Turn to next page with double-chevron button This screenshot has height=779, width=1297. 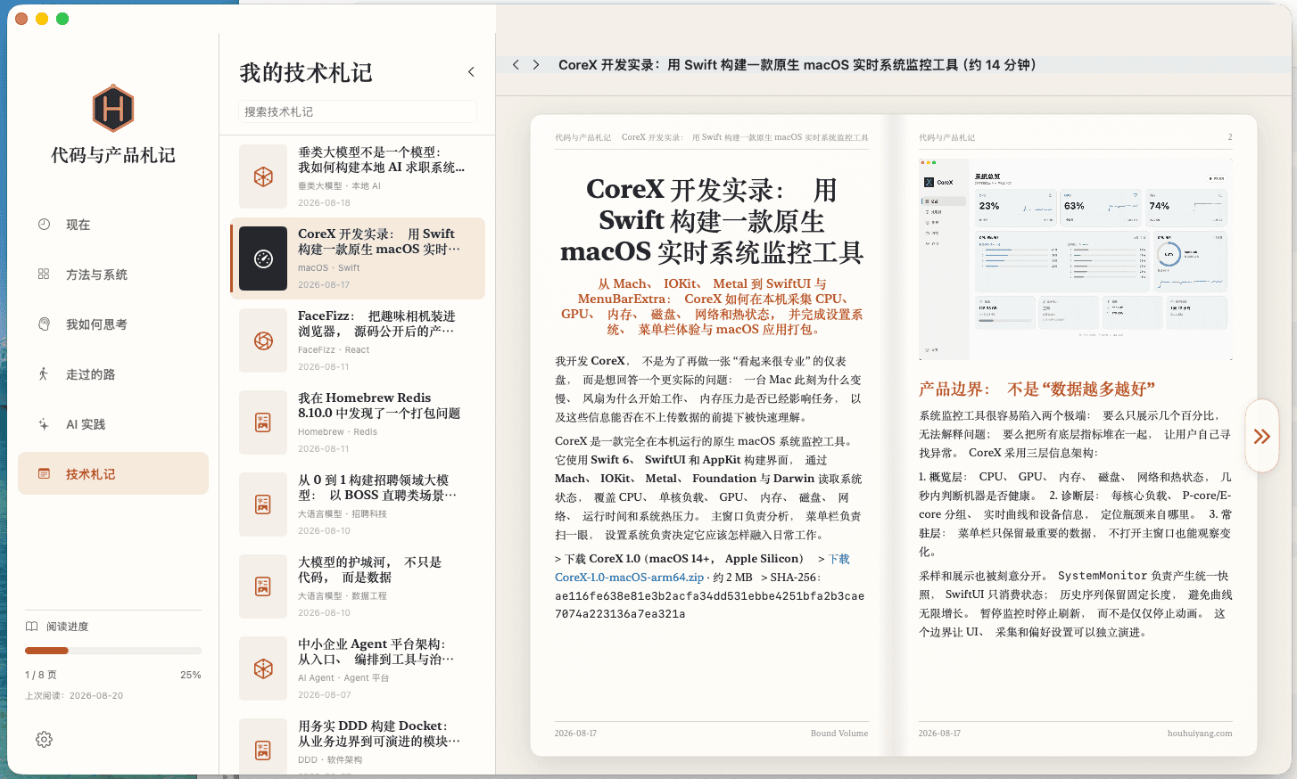pyautogui.click(x=1261, y=436)
